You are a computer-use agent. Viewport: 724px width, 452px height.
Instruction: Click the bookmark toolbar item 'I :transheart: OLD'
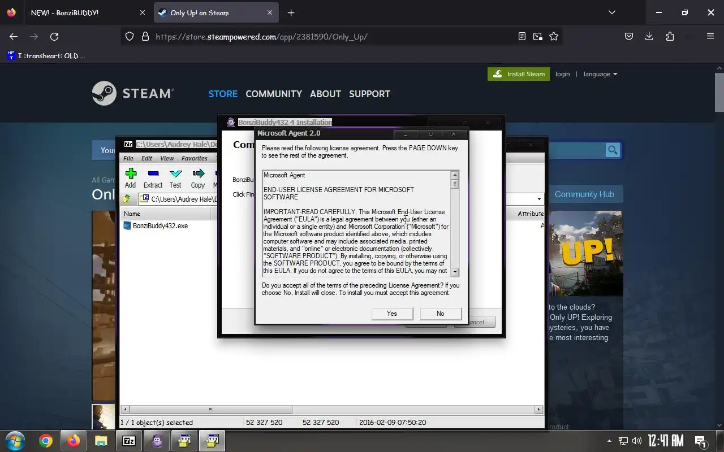46,55
